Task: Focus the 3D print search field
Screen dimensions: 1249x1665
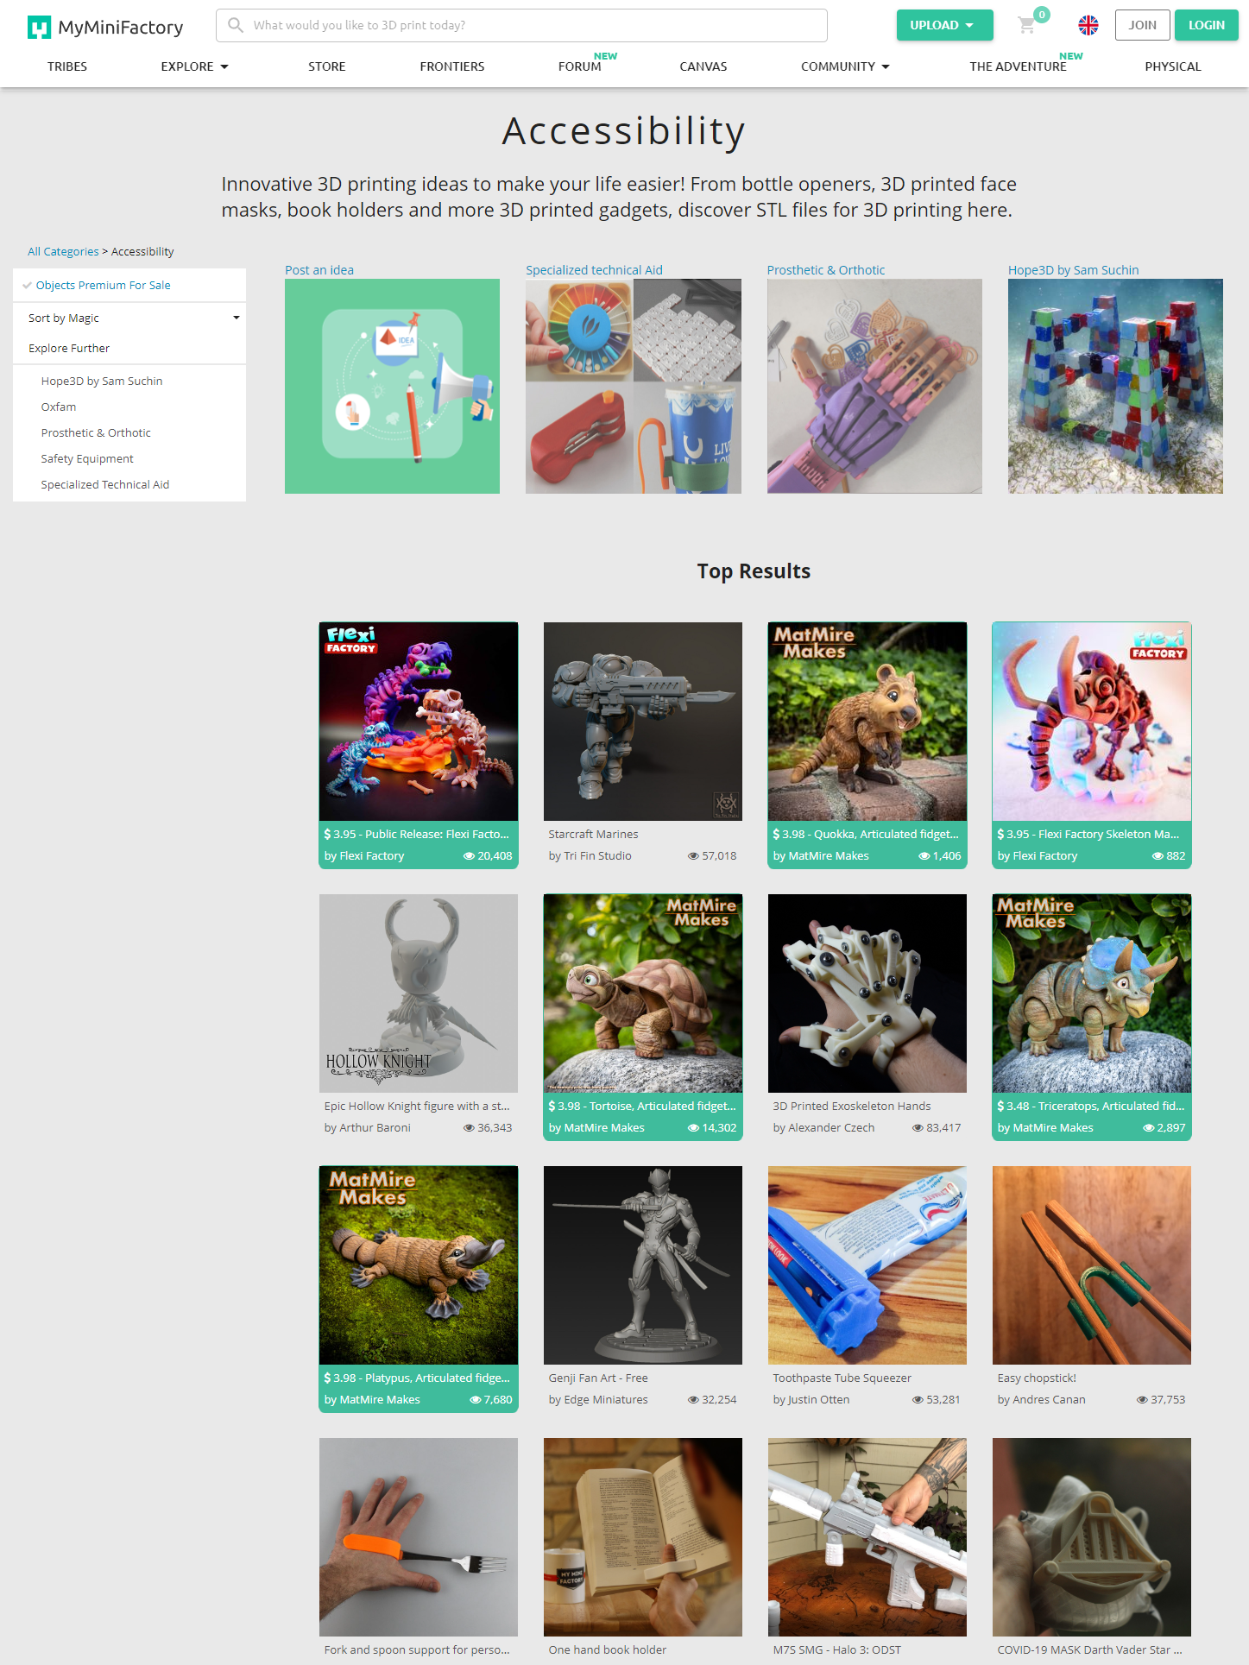Action: 521,25
